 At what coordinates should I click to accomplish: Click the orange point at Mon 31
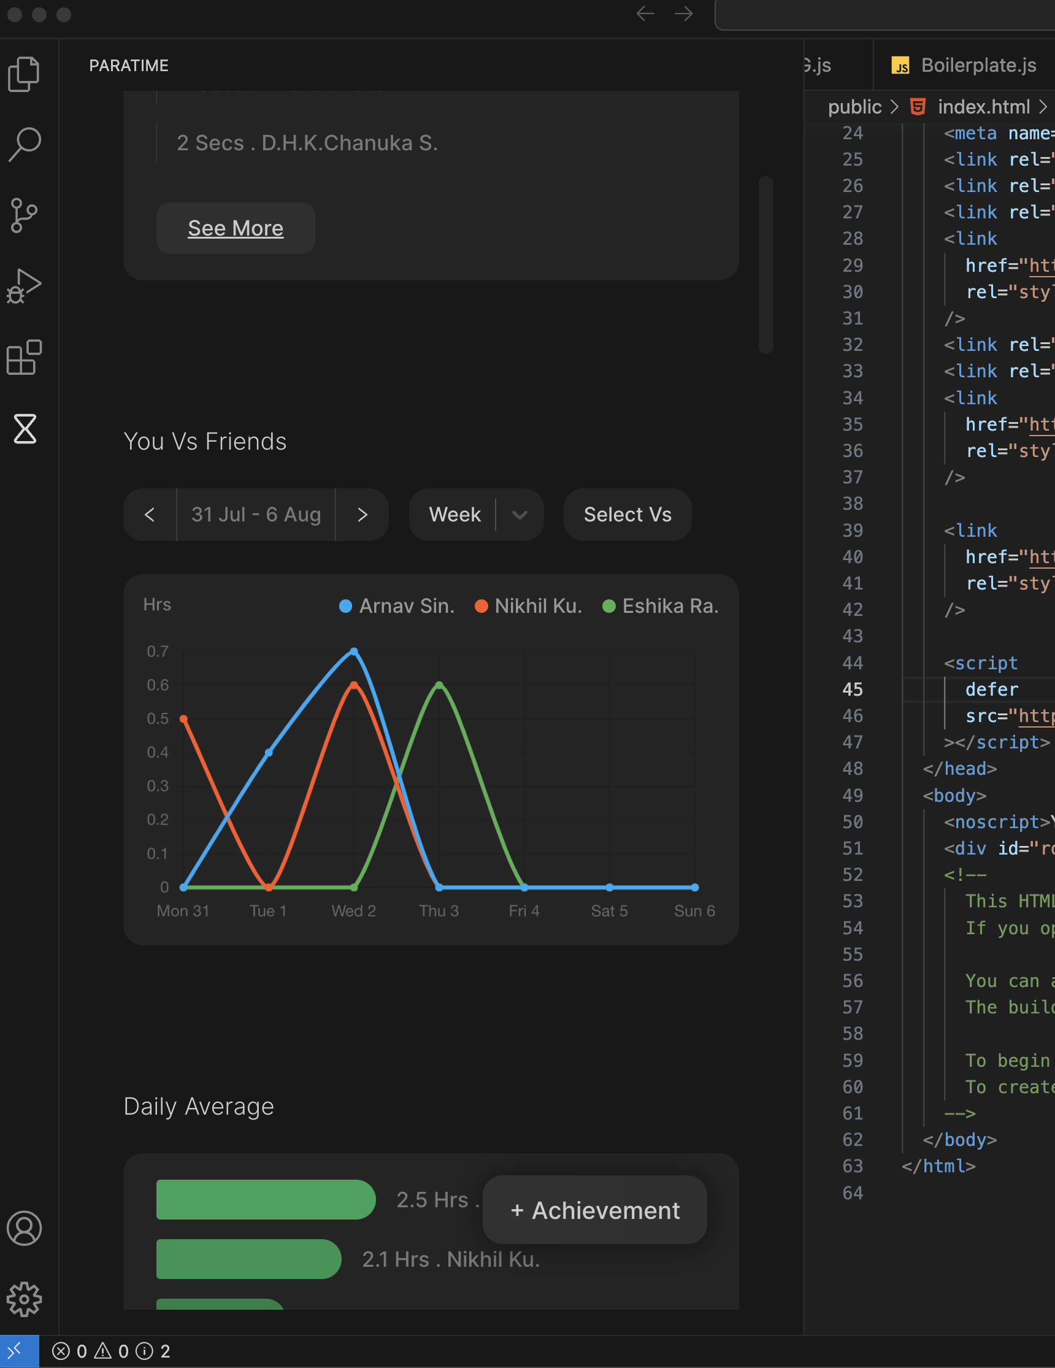coord(183,719)
